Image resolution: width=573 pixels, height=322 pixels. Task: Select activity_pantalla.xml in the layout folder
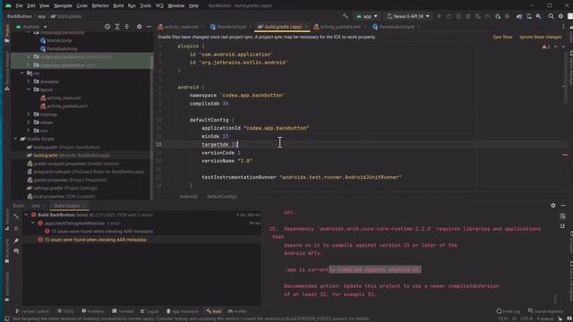[64, 106]
